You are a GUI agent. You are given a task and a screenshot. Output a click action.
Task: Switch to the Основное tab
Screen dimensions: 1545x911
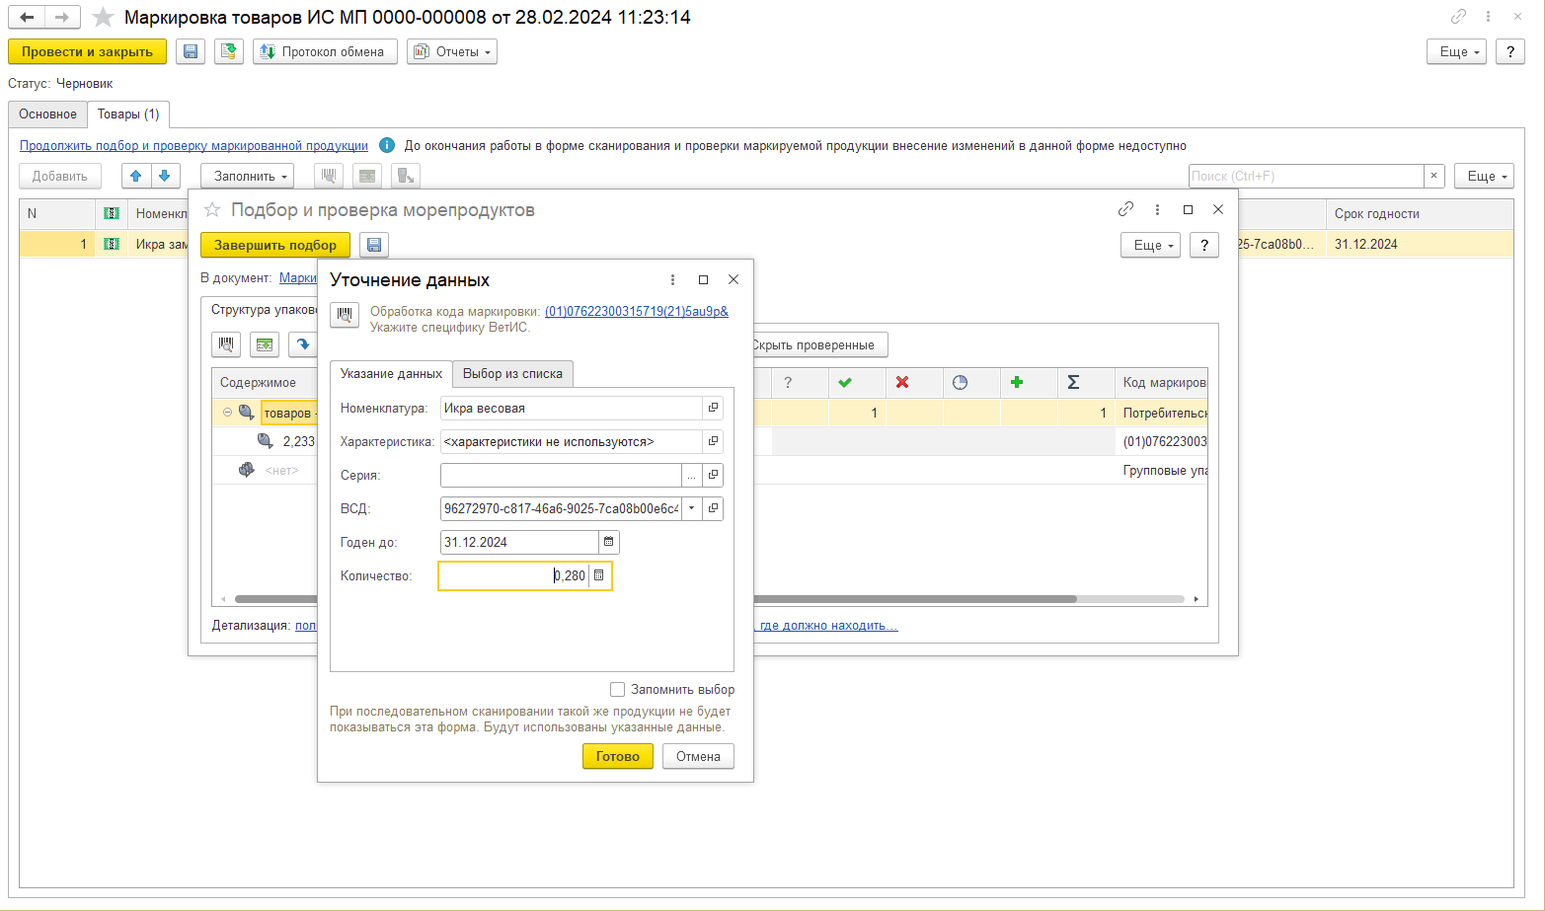point(47,114)
